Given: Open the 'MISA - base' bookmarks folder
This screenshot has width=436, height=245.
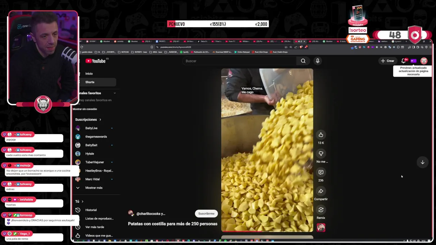Looking at the screenshot, I should pyautogui.click(x=156, y=52).
